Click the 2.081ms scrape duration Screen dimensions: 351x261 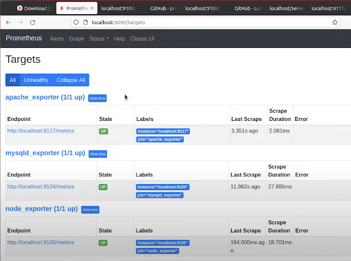tap(279, 131)
